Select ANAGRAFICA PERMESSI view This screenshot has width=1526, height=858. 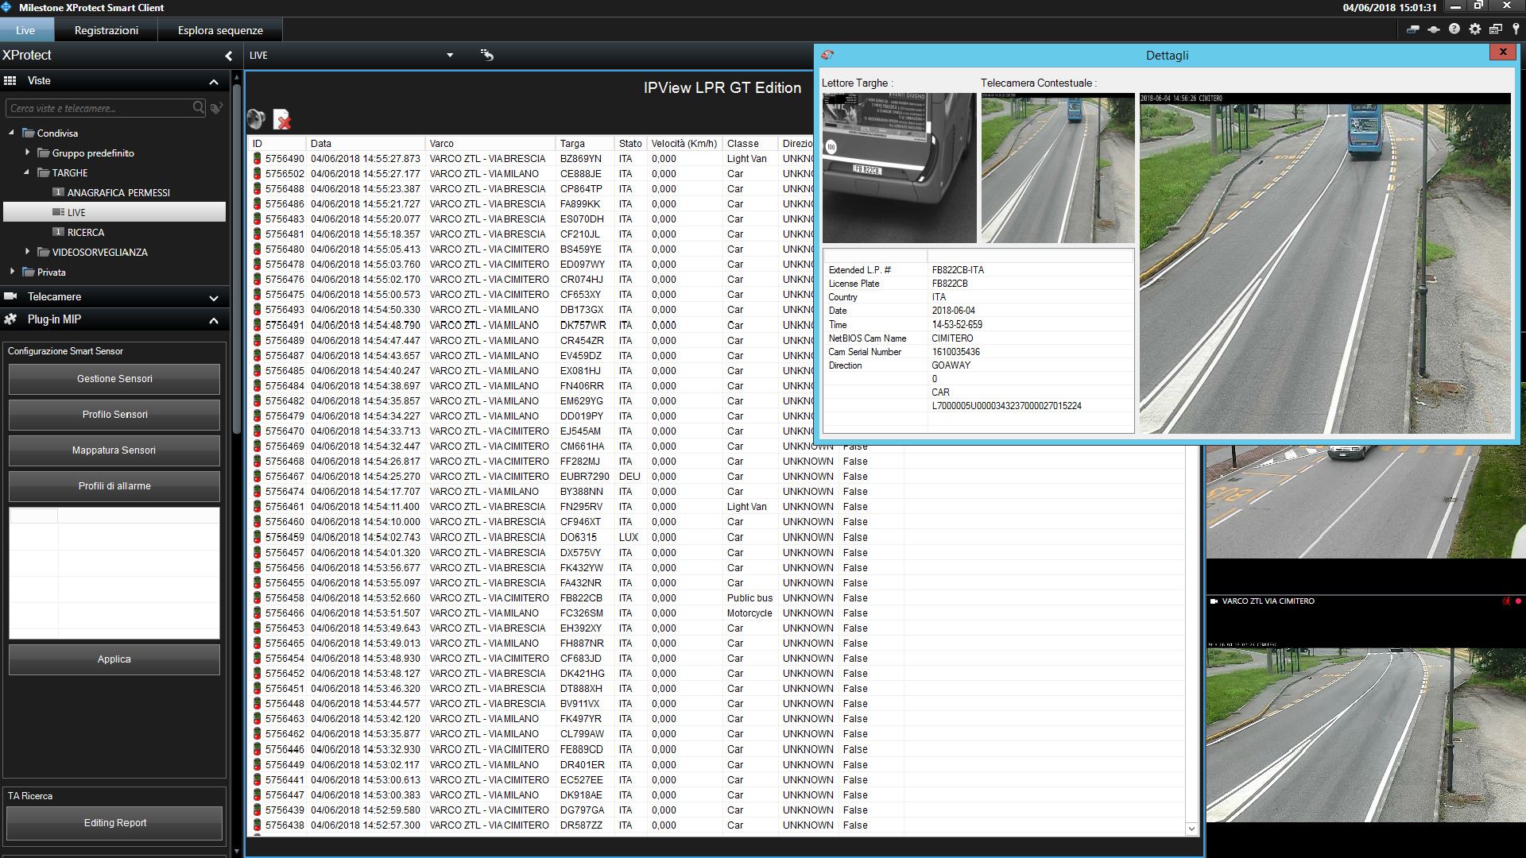click(x=118, y=192)
